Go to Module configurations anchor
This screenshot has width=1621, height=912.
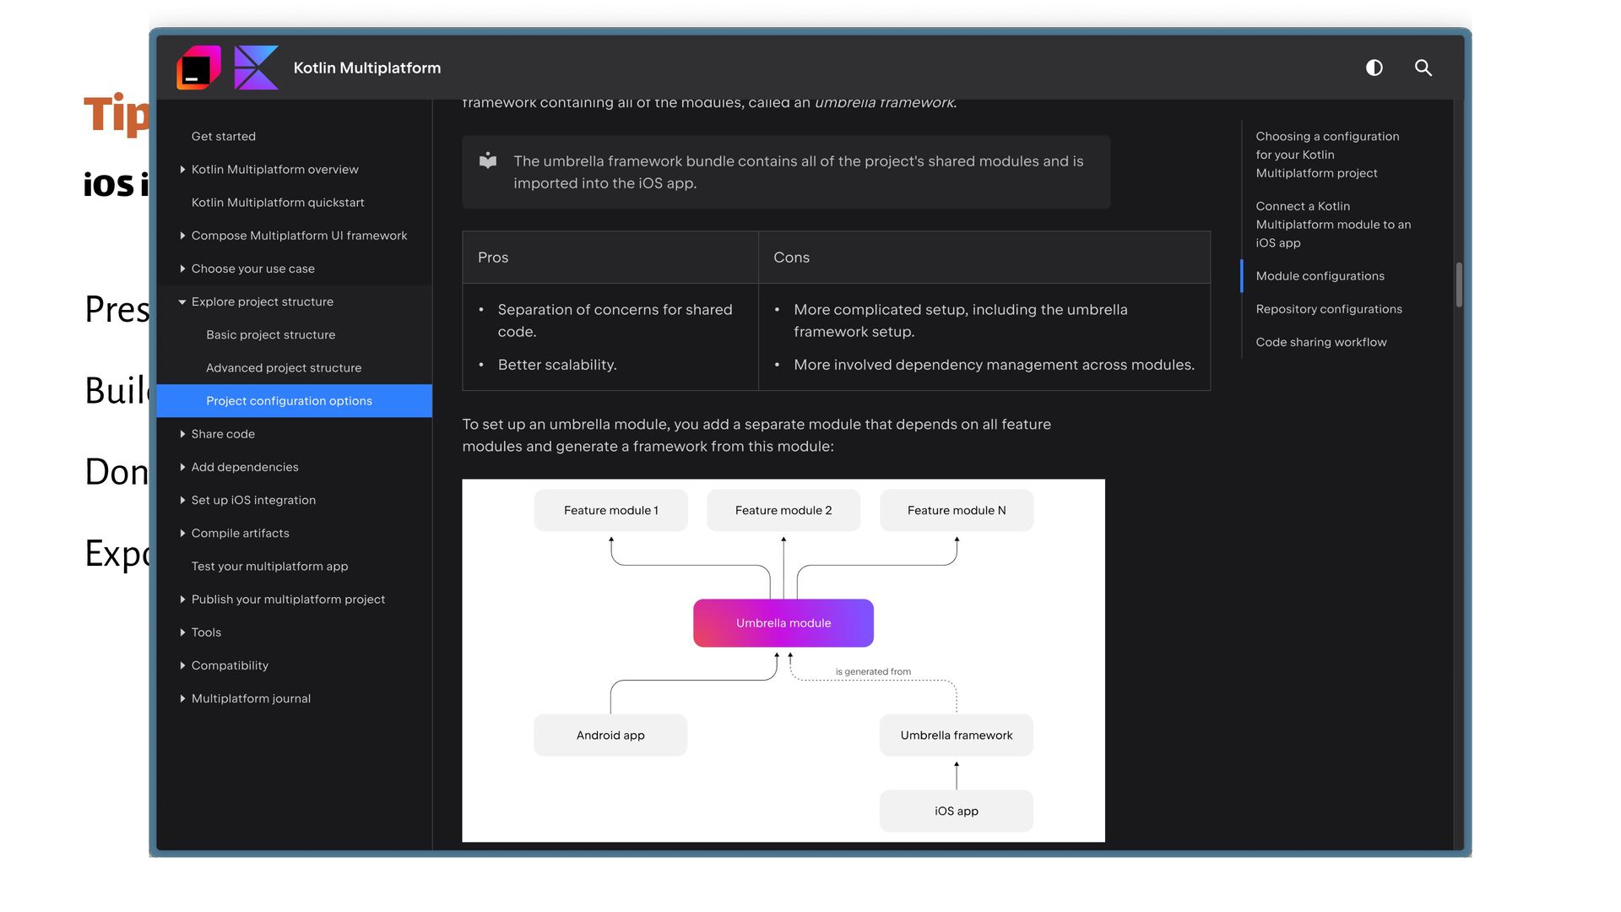[x=1320, y=276]
